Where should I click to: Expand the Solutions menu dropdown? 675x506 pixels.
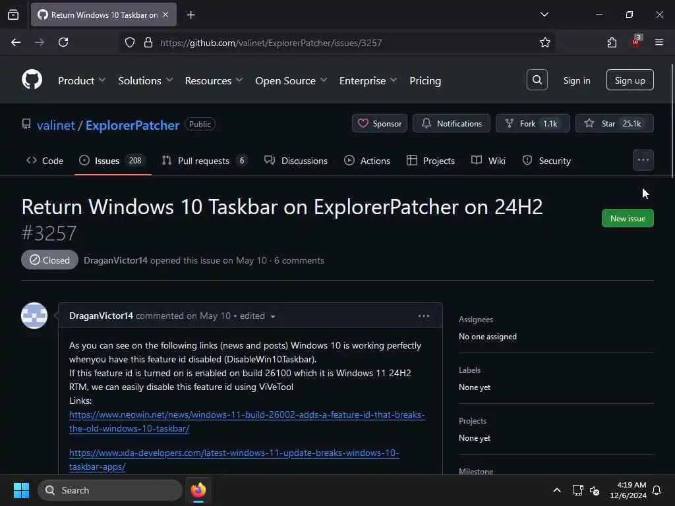[x=146, y=80]
